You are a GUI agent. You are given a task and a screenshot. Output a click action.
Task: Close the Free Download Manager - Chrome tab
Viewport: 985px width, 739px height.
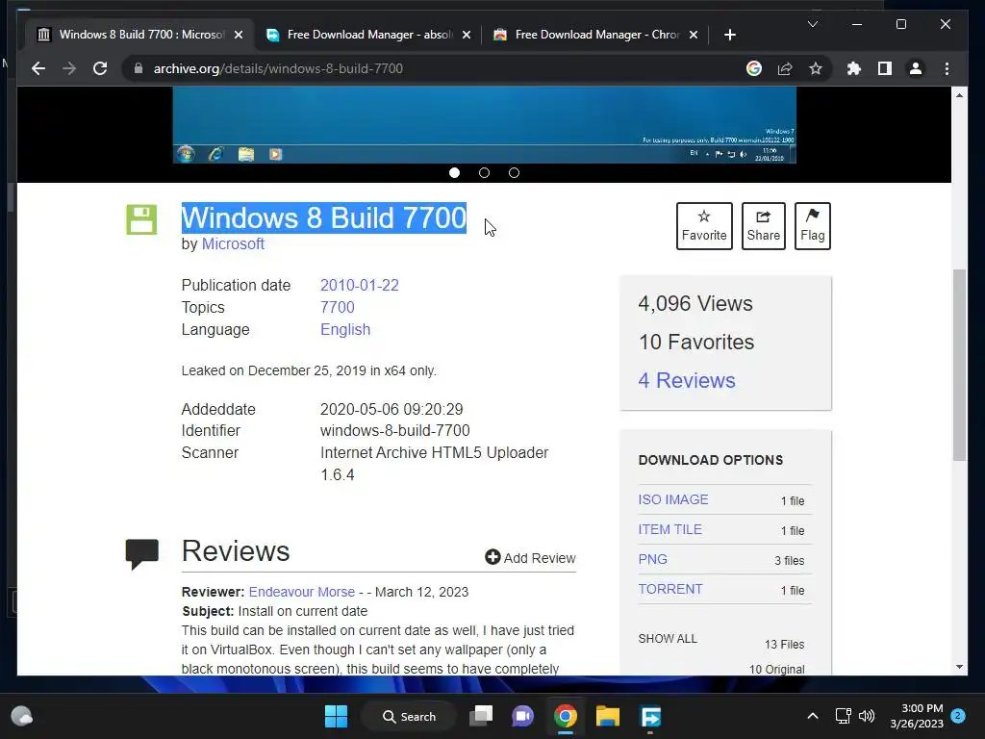point(694,35)
